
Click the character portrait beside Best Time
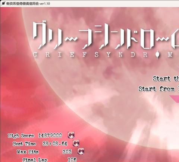pos(76,143)
